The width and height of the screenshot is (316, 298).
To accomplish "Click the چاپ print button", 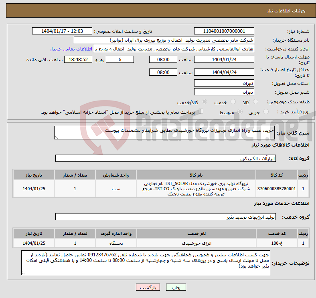I will 176,287.
